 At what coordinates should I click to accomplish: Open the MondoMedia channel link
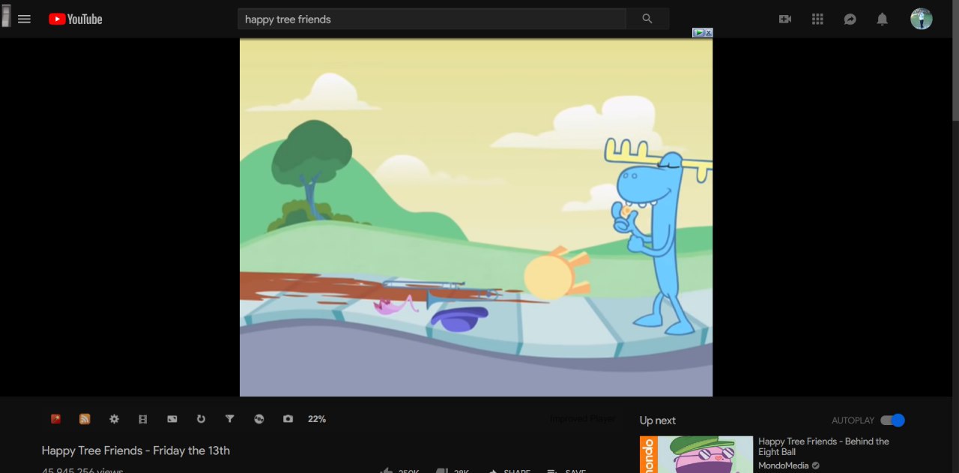pos(783,466)
